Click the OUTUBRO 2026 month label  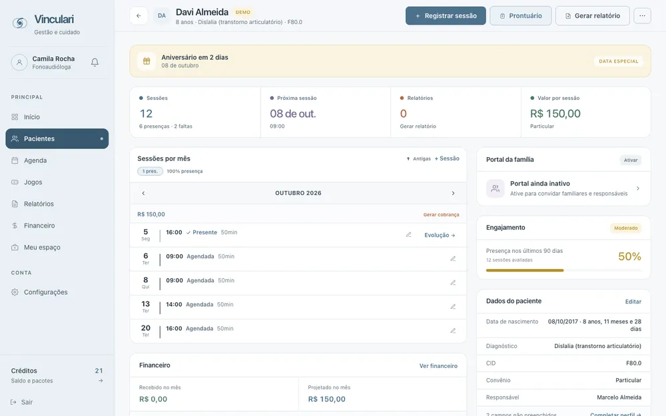tap(298, 193)
